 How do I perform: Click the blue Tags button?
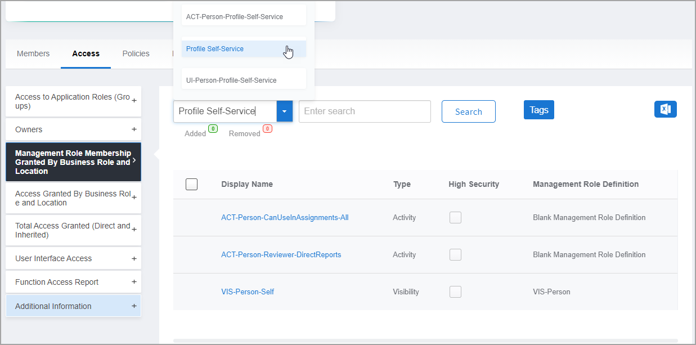point(538,110)
